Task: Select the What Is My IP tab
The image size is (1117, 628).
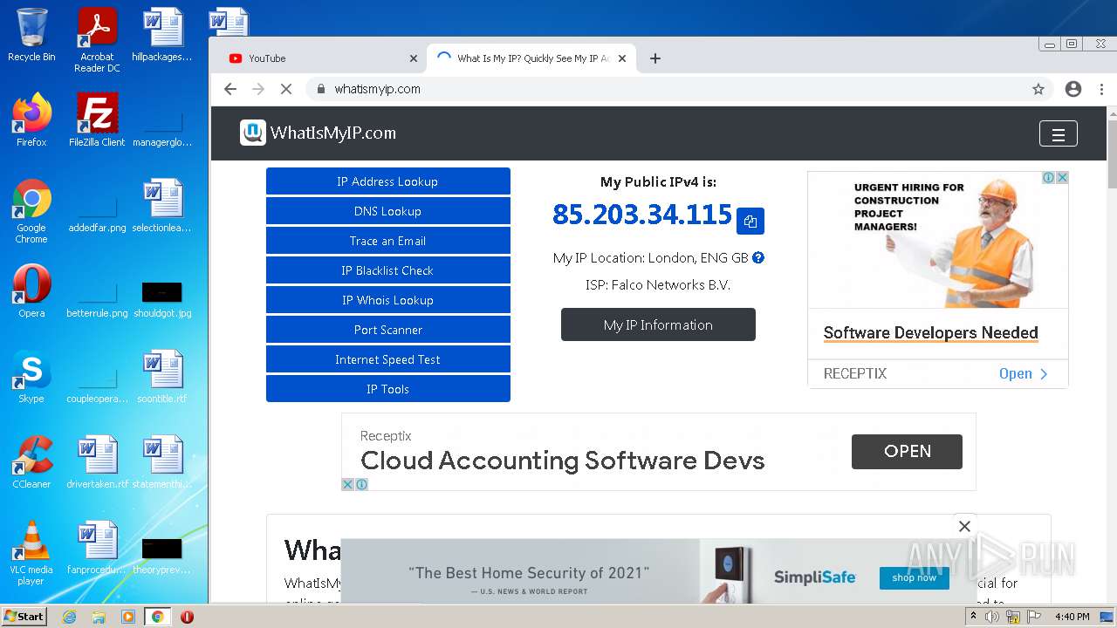Action: [x=531, y=58]
